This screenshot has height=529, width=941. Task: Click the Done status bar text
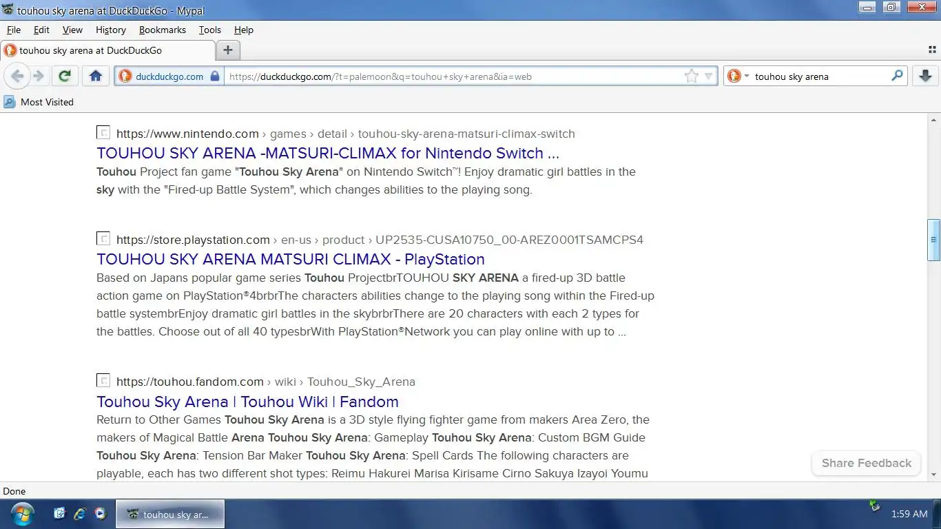pyautogui.click(x=14, y=491)
